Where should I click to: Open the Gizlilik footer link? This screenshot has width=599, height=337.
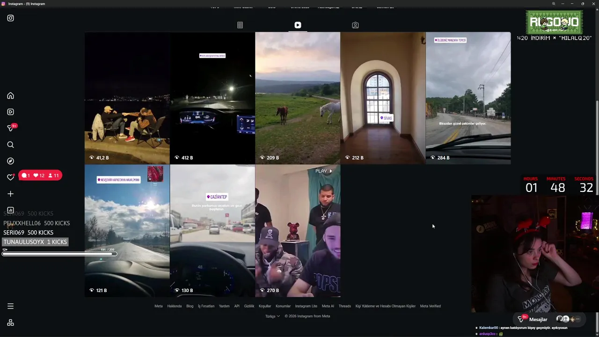249,306
